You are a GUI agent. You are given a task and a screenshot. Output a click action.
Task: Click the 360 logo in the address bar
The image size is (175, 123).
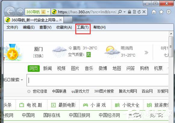click(54, 12)
